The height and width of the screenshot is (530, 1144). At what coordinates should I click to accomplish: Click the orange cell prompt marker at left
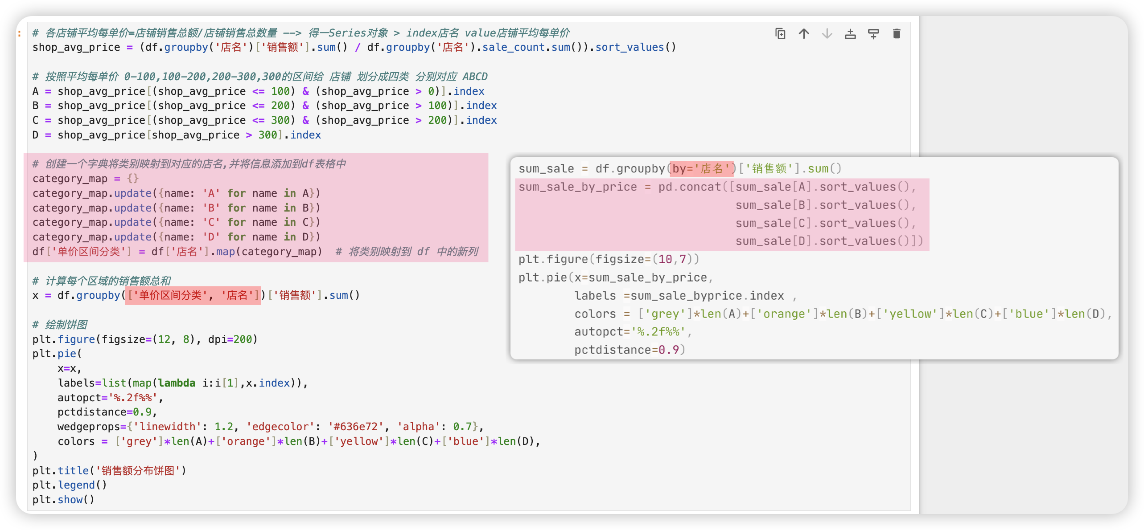(x=20, y=33)
